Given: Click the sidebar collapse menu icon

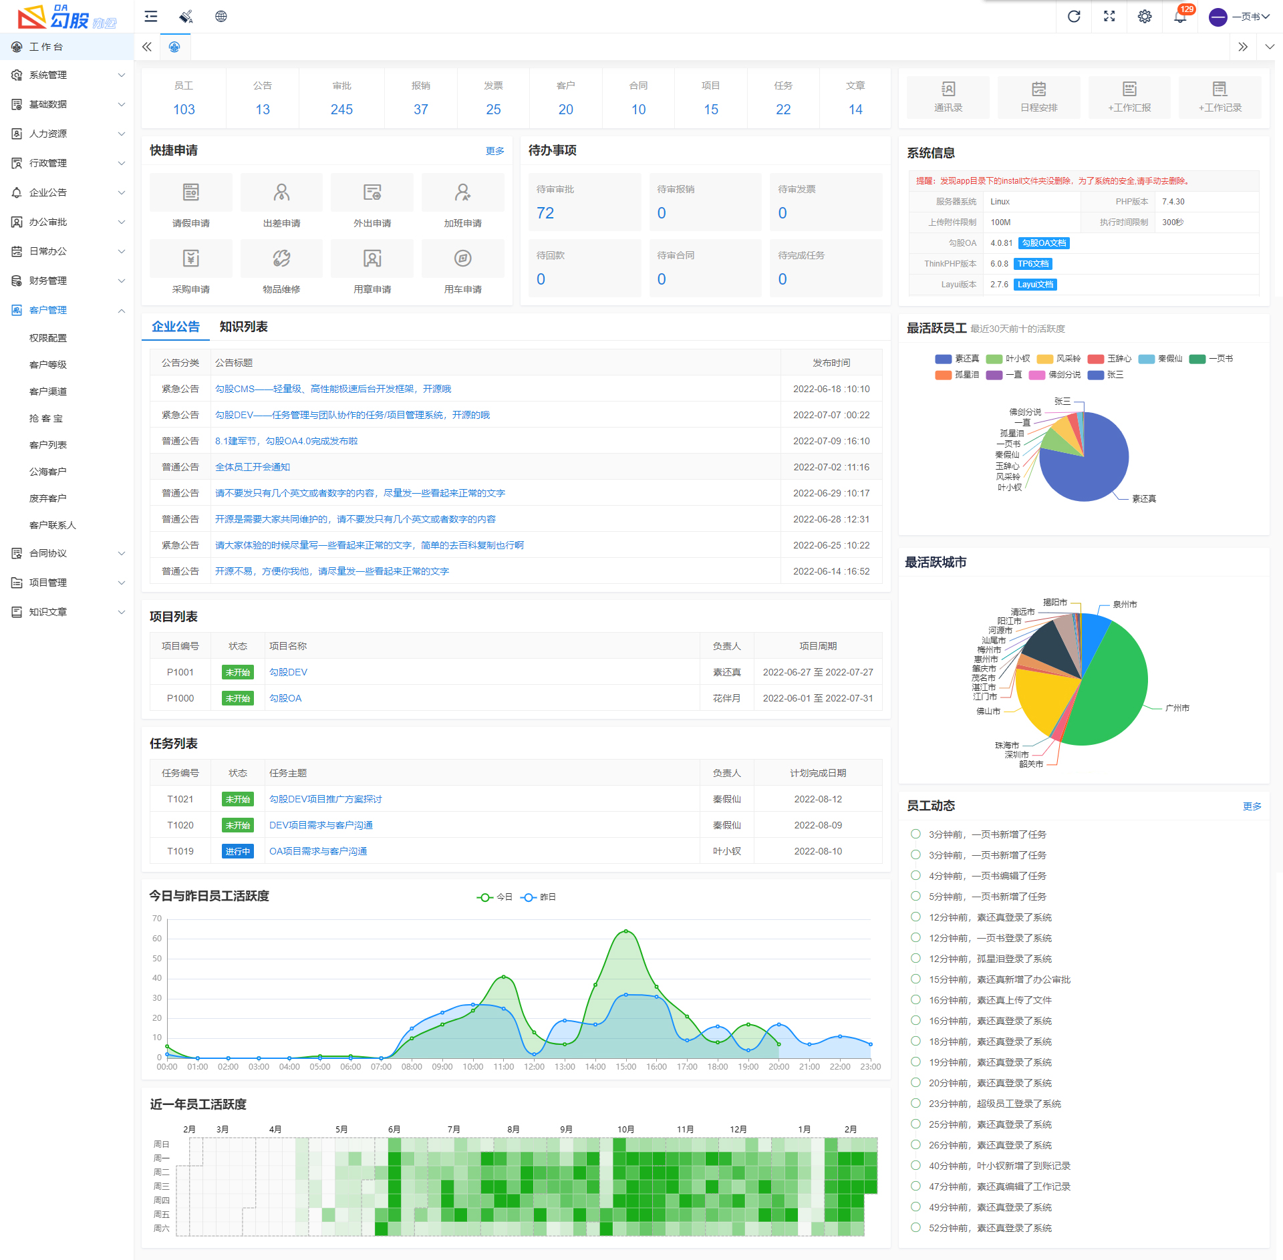Looking at the screenshot, I should 151,17.
